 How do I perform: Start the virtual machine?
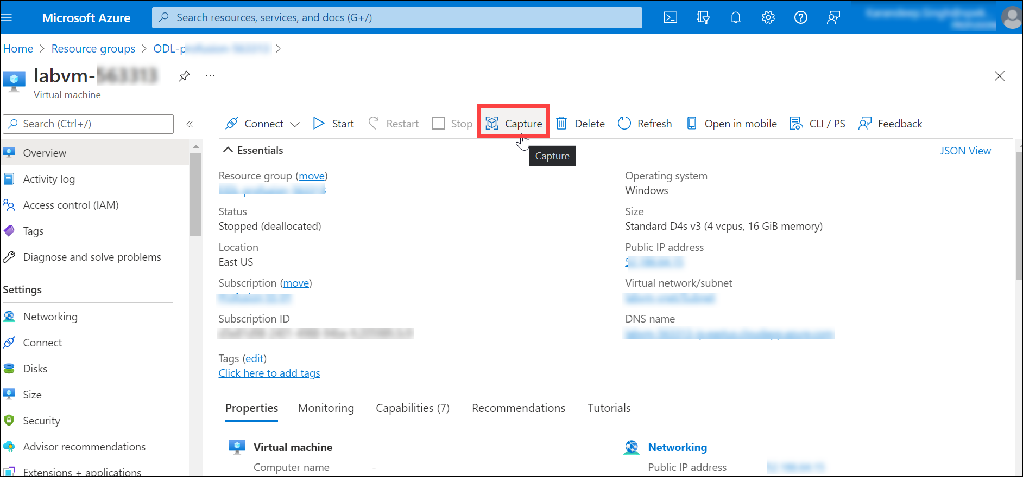click(x=333, y=124)
